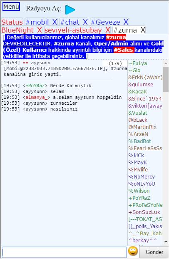Switch to the sevıyelı-astsubay tab
169x259 pixels.
pos(73,30)
